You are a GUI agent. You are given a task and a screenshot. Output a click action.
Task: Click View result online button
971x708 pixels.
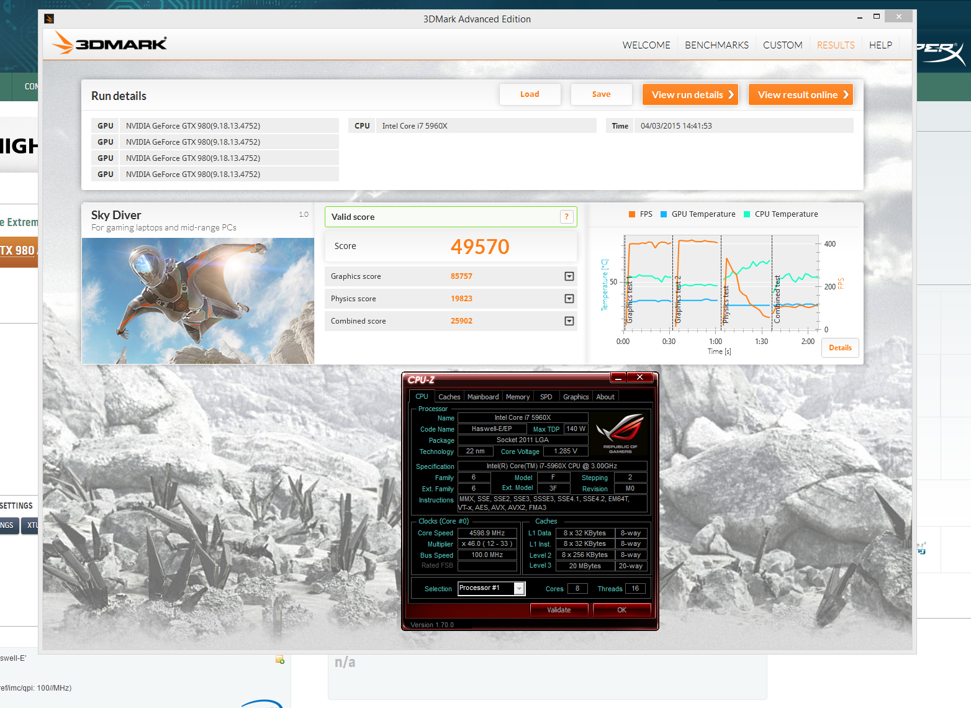tap(801, 94)
